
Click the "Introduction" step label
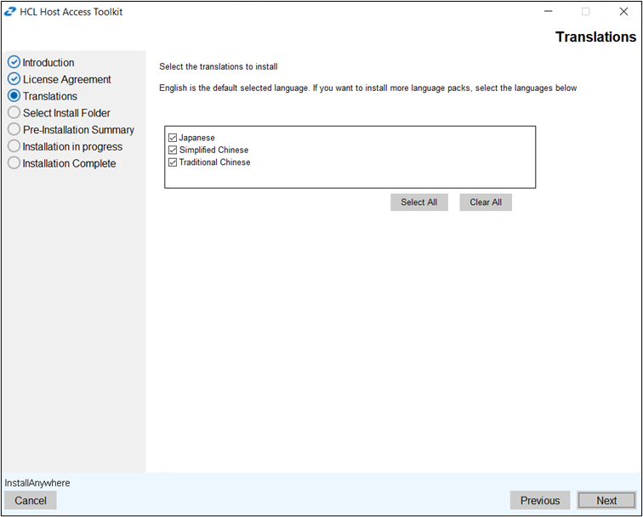48,63
